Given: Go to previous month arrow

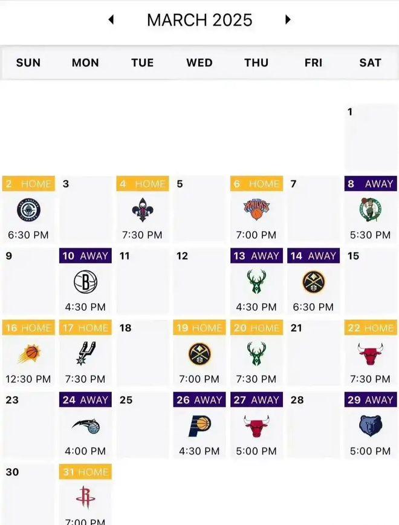Looking at the screenshot, I should coord(111,20).
